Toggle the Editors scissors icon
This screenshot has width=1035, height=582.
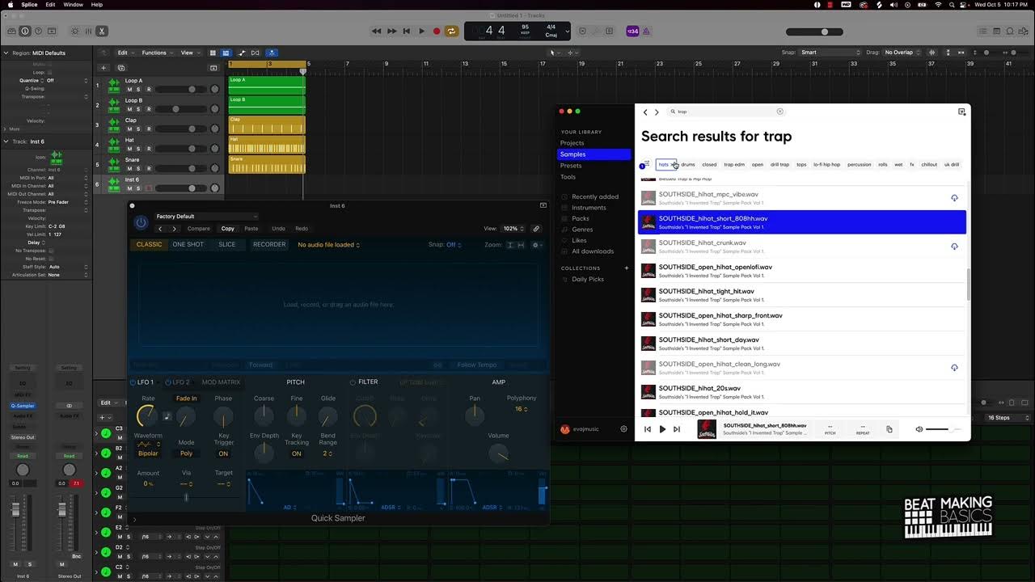point(102,32)
